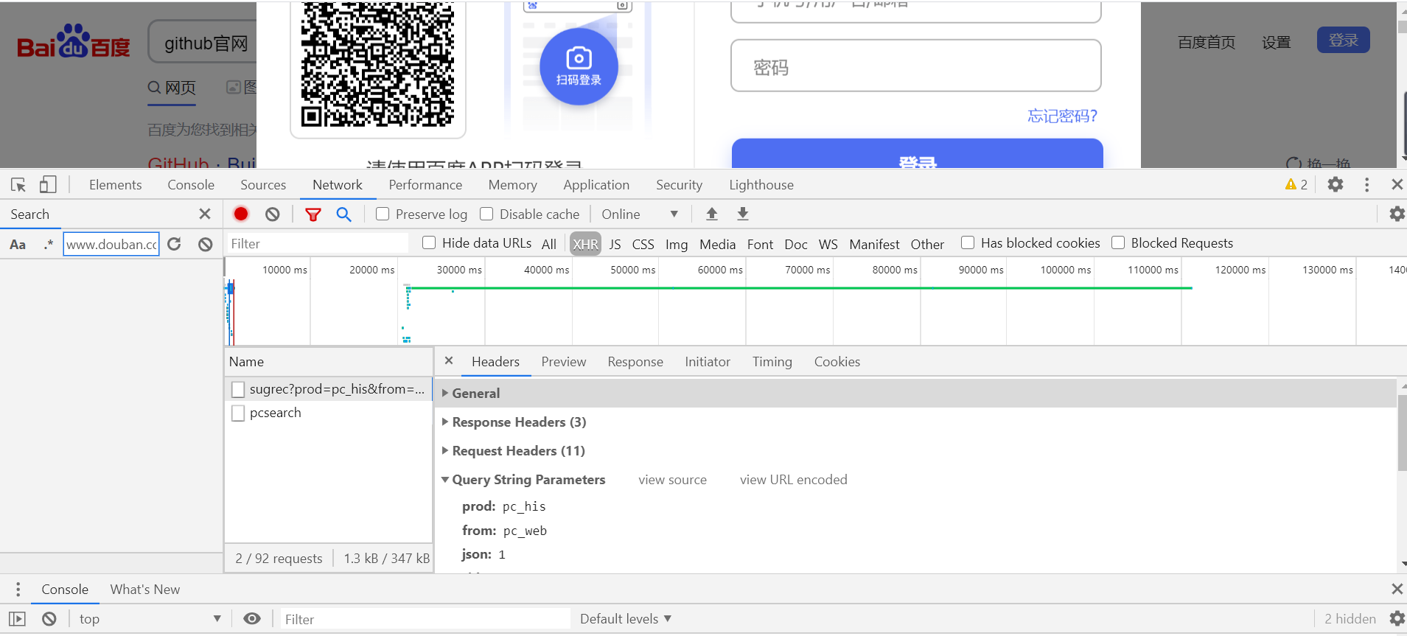Open console settings gear
The height and width of the screenshot is (636, 1407).
(1397, 618)
